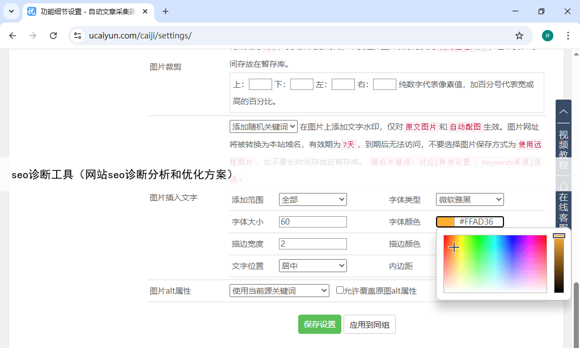
Task: Enable 允许覆盖原图alt属性 checkbox
Action: click(x=340, y=290)
